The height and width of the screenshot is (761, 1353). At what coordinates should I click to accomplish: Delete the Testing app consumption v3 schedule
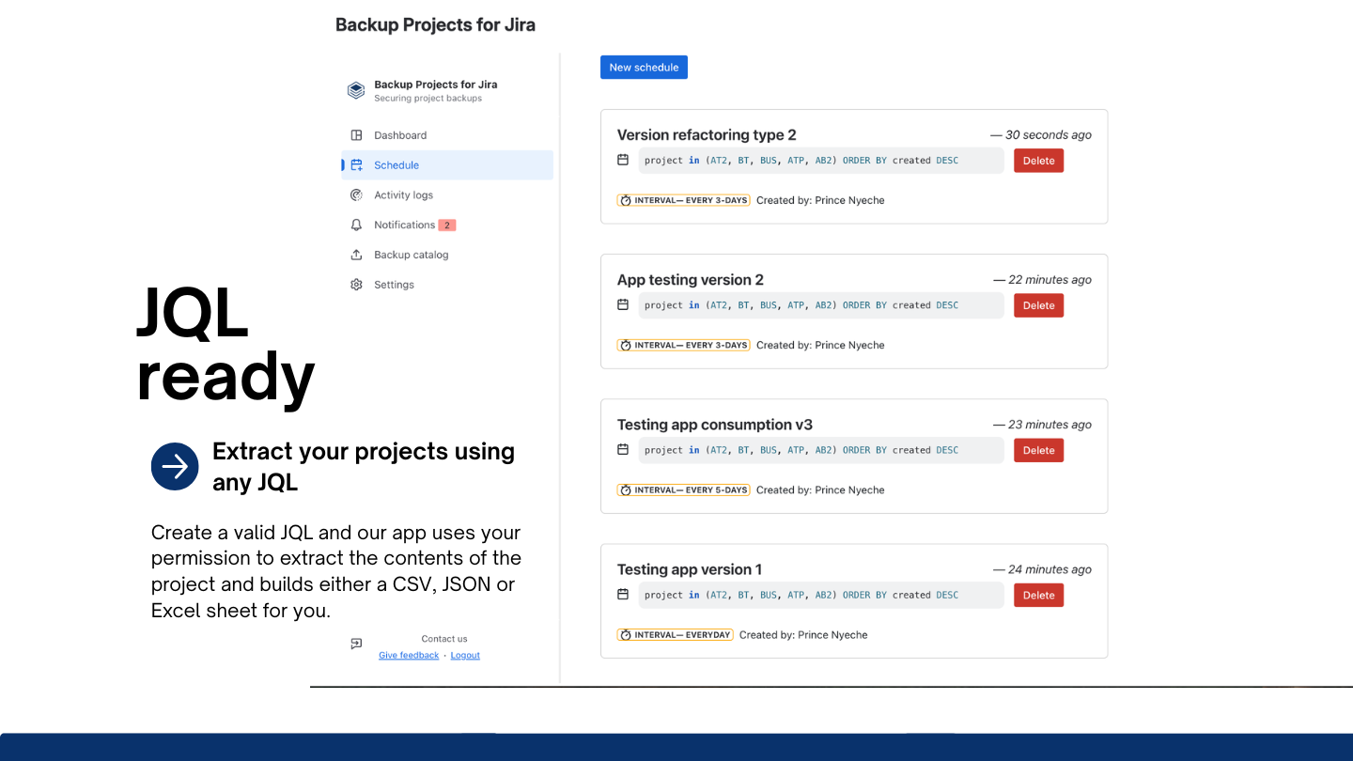1038,450
